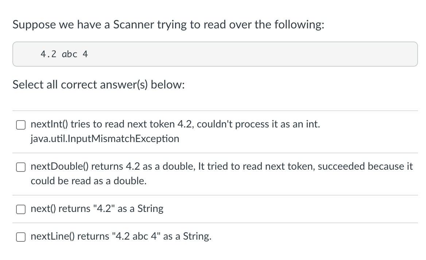This screenshot has width=426, height=260.
Task: Click the final "4" in the code sample
Action: 85,54
